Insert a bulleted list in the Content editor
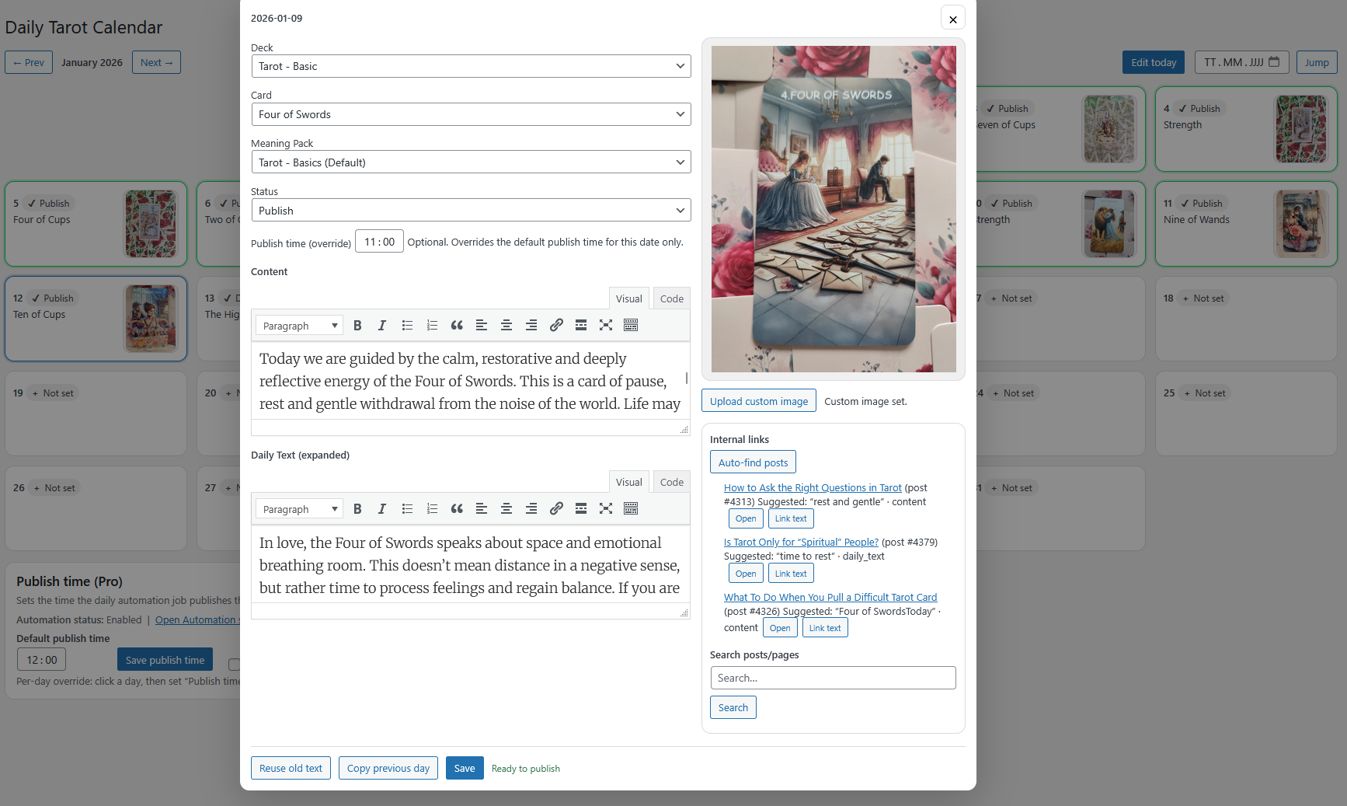Viewport: 1347px width, 806px height. (x=408, y=325)
